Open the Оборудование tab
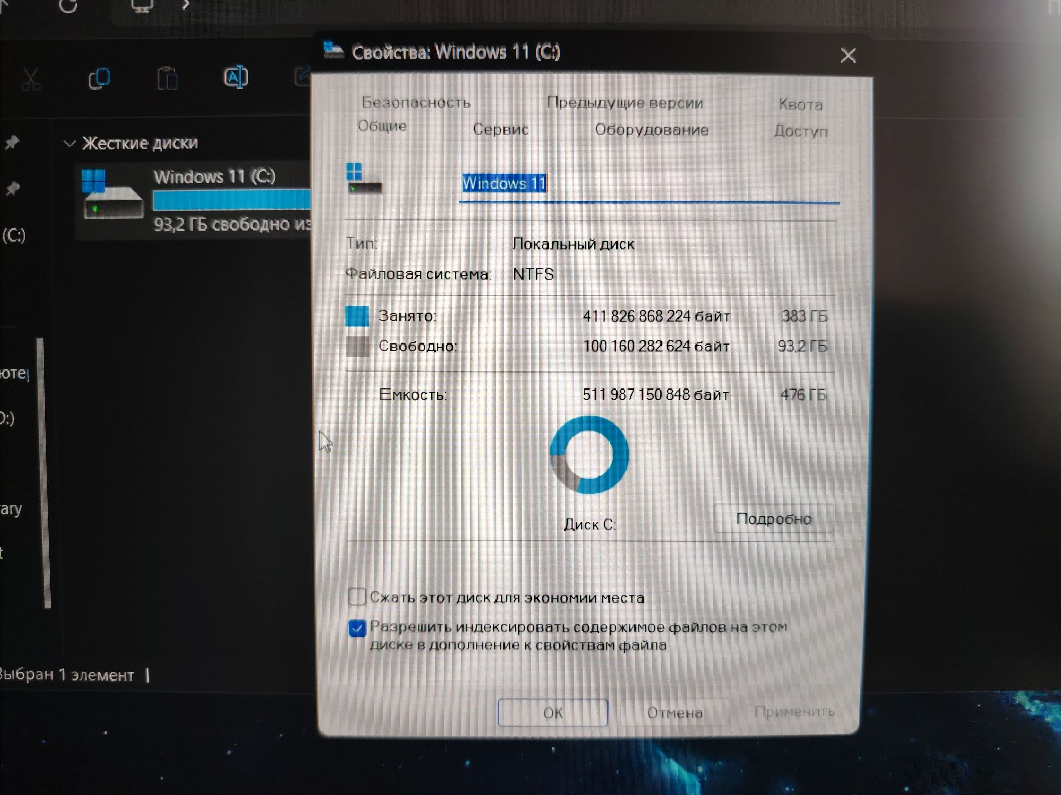Viewport: 1061px width, 795px height. point(651,130)
